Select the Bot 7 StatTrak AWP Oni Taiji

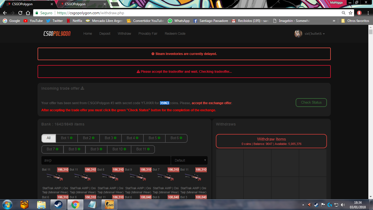click(x=166, y=180)
